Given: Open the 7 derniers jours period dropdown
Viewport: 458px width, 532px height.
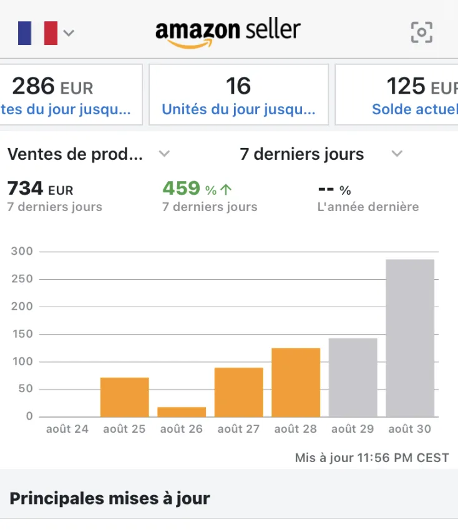Looking at the screenshot, I should point(397,154).
